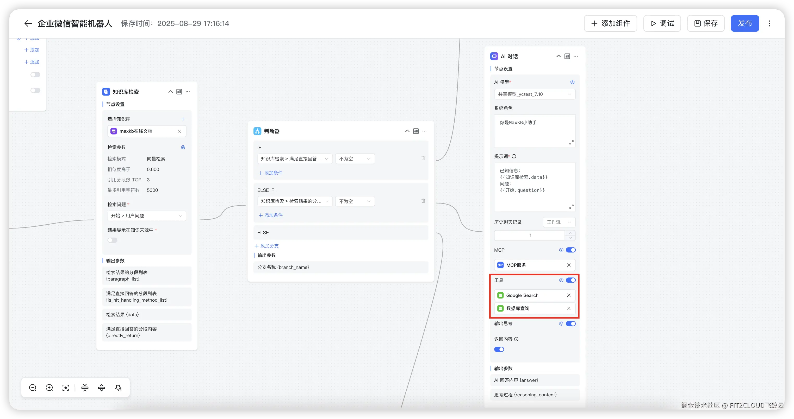Screen dimensions: 794x419
Task: Open the top-right more options menu
Action: pos(769,23)
